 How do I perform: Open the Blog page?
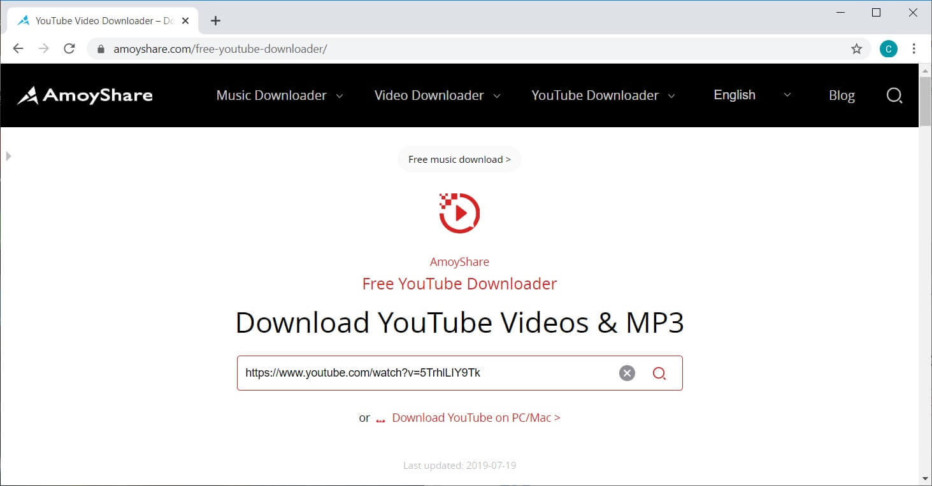pos(842,95)
